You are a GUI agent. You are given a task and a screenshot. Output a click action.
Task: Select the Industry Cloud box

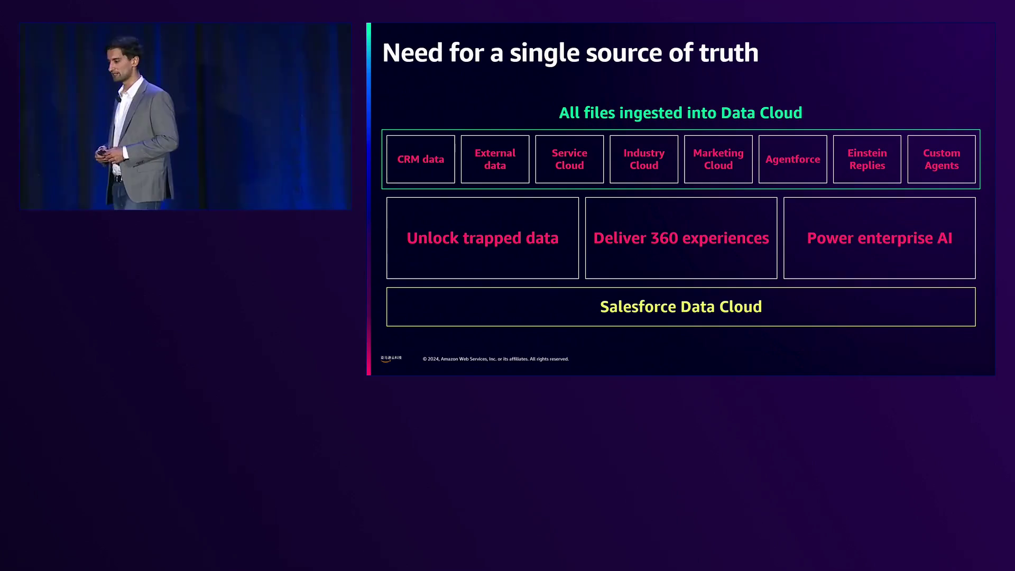(x=644, y=159)
